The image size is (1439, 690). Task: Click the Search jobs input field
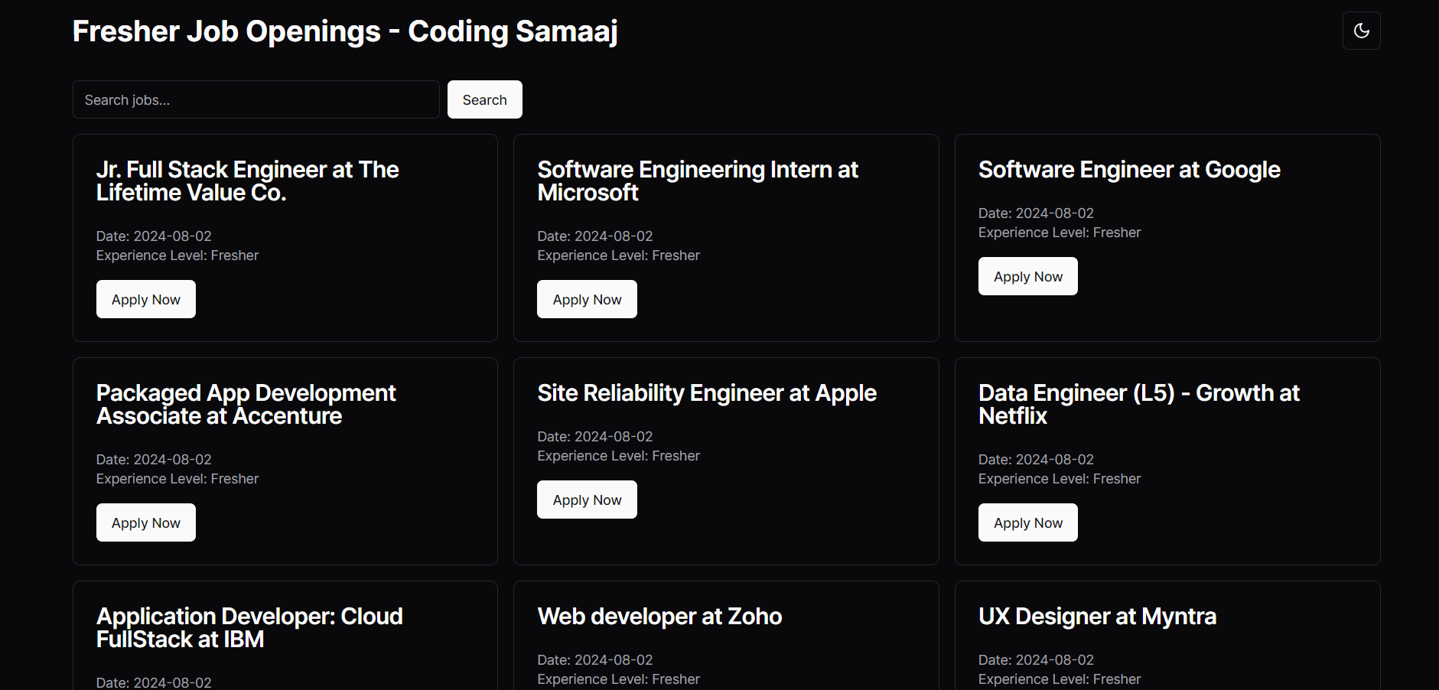[256, 99]
